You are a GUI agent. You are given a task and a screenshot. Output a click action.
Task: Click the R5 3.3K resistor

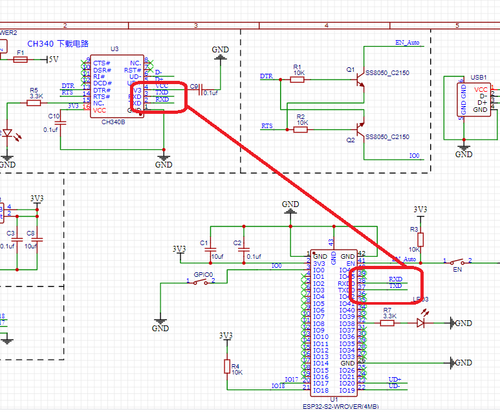(x=35, y=103)
